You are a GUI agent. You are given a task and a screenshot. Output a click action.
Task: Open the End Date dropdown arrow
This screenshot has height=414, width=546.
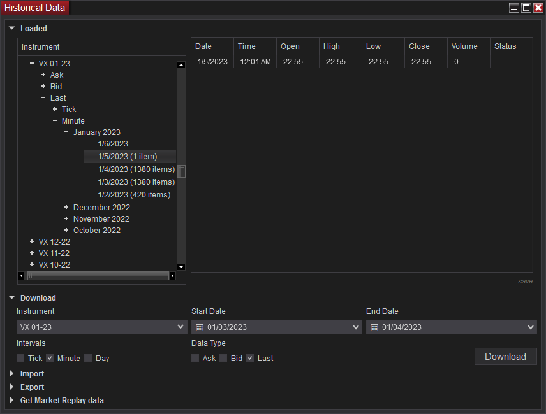[x=530, y=327]
